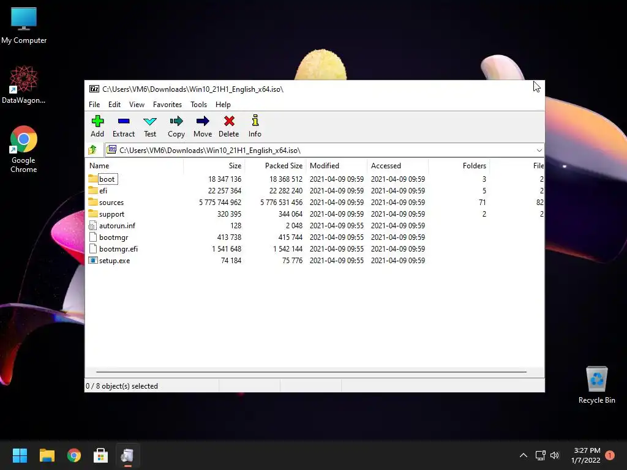Image resolution: width=627 pixels, height=470 pixels.
Task: Sort by the Name column
Action: (x=134, y=165)
